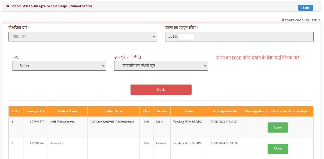Click the home icon in page title
This screenshot has height=159, width=324.
8,6
